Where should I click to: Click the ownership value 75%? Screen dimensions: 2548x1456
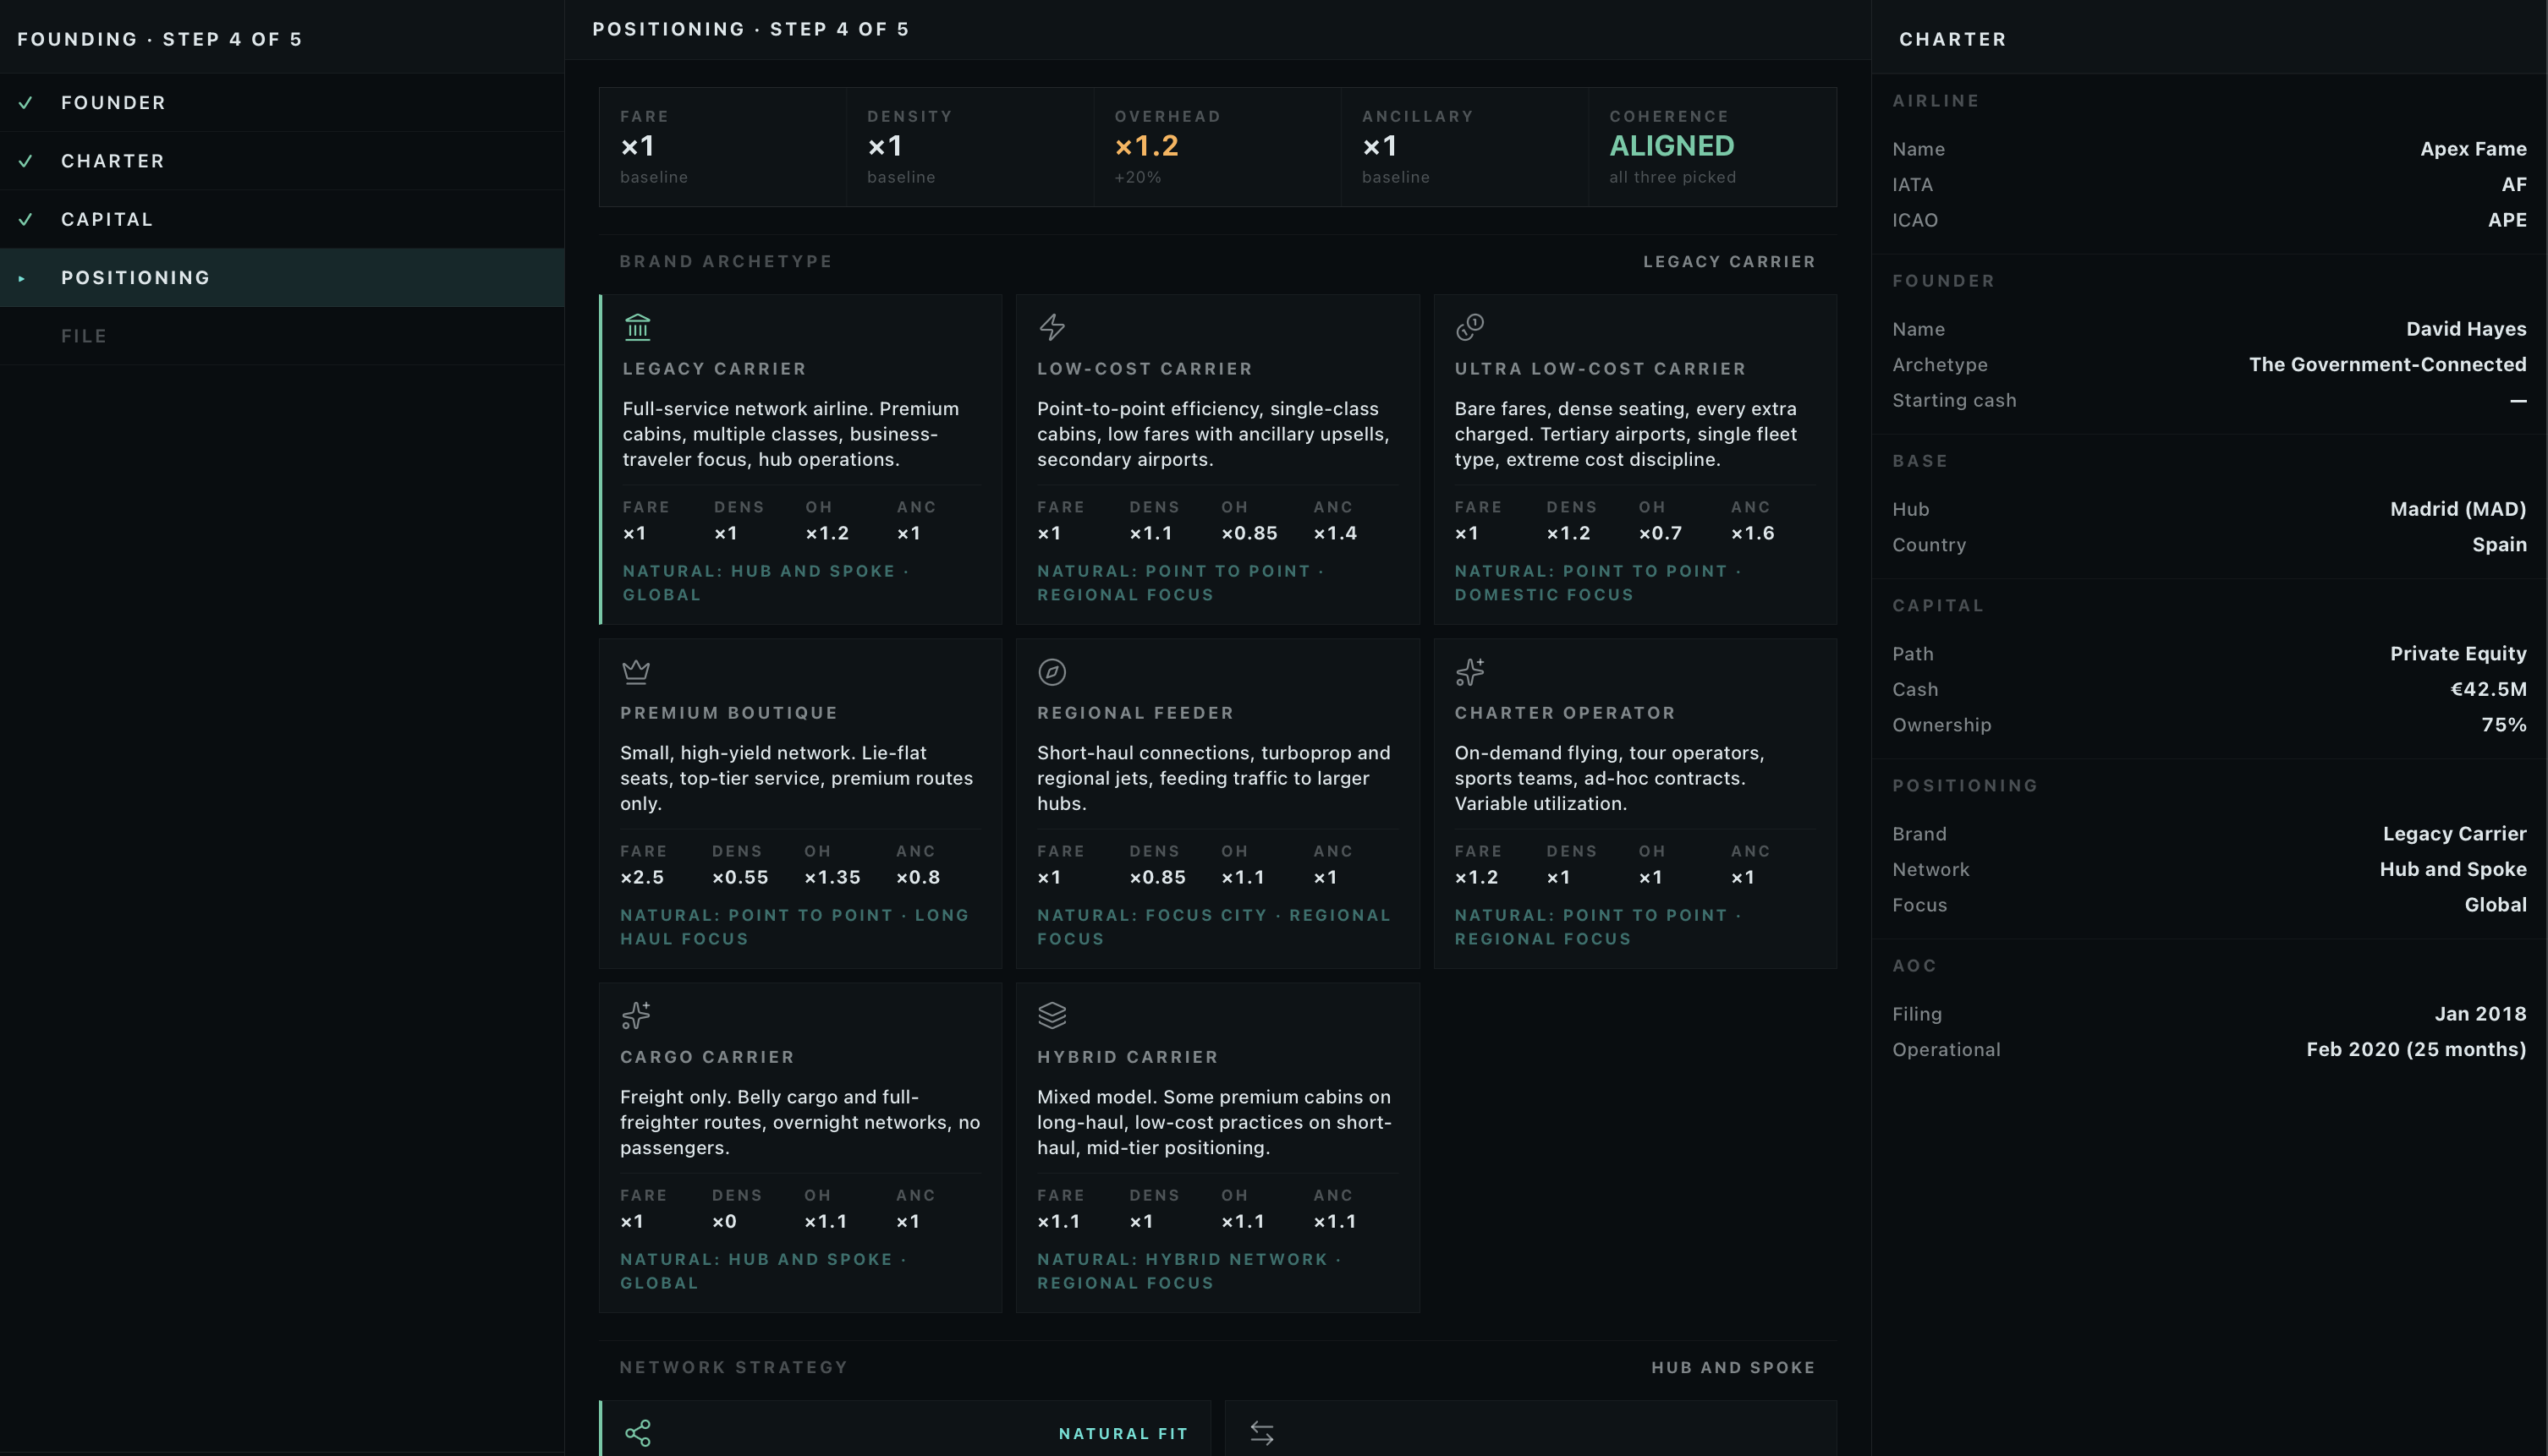pos(2504,724)
